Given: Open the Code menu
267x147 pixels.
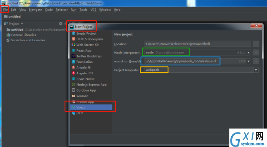Looking at the screenshot, I should coord(49,10).
